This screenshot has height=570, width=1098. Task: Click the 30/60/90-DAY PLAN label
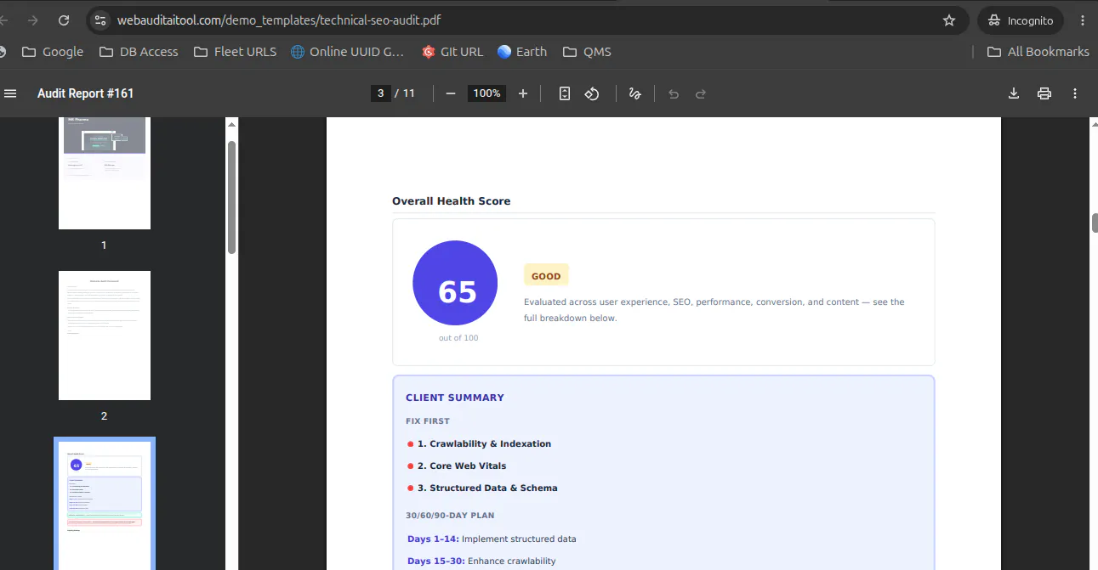coord(450,516)
